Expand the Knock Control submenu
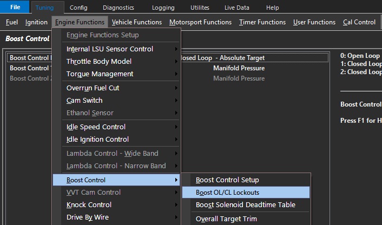 (89, 204)
